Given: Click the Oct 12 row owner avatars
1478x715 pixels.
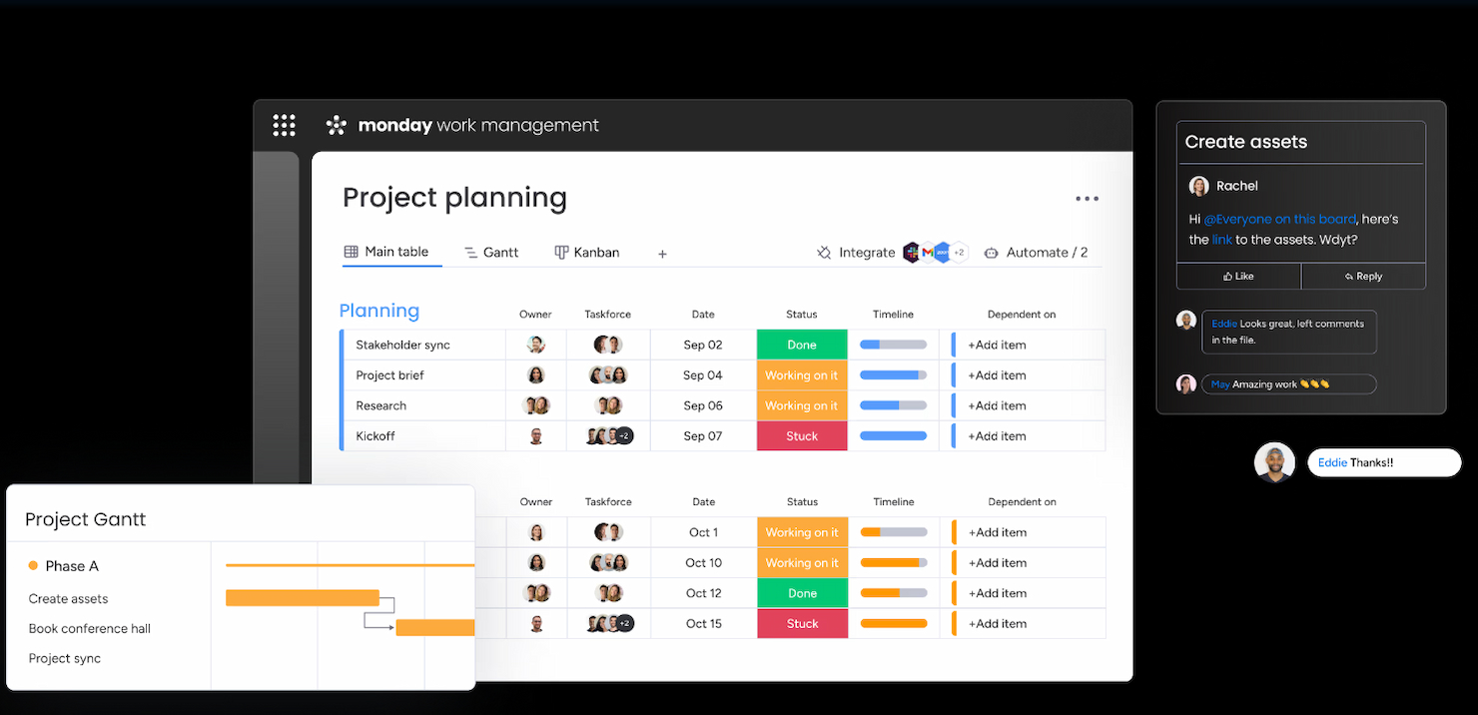Looking at the screenshot, I should point(536,593).
